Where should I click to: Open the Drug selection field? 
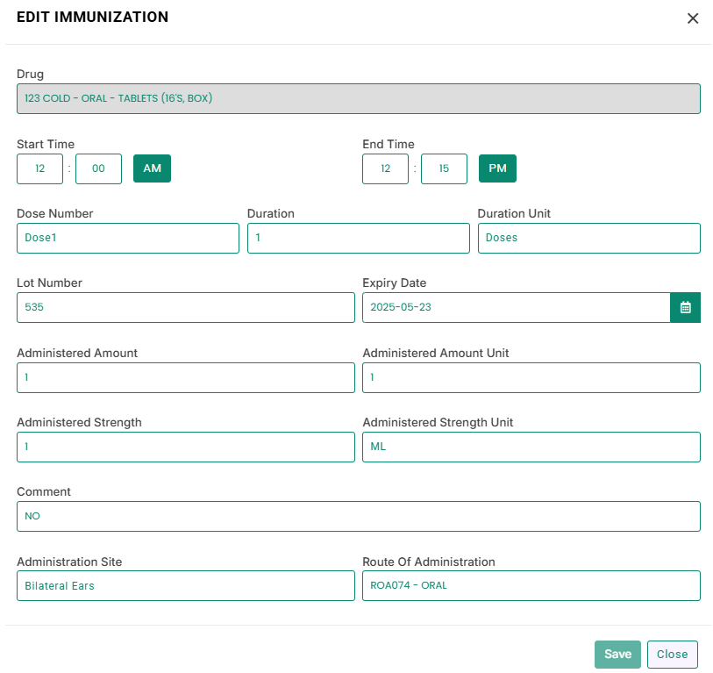click(x=359, y=99)
